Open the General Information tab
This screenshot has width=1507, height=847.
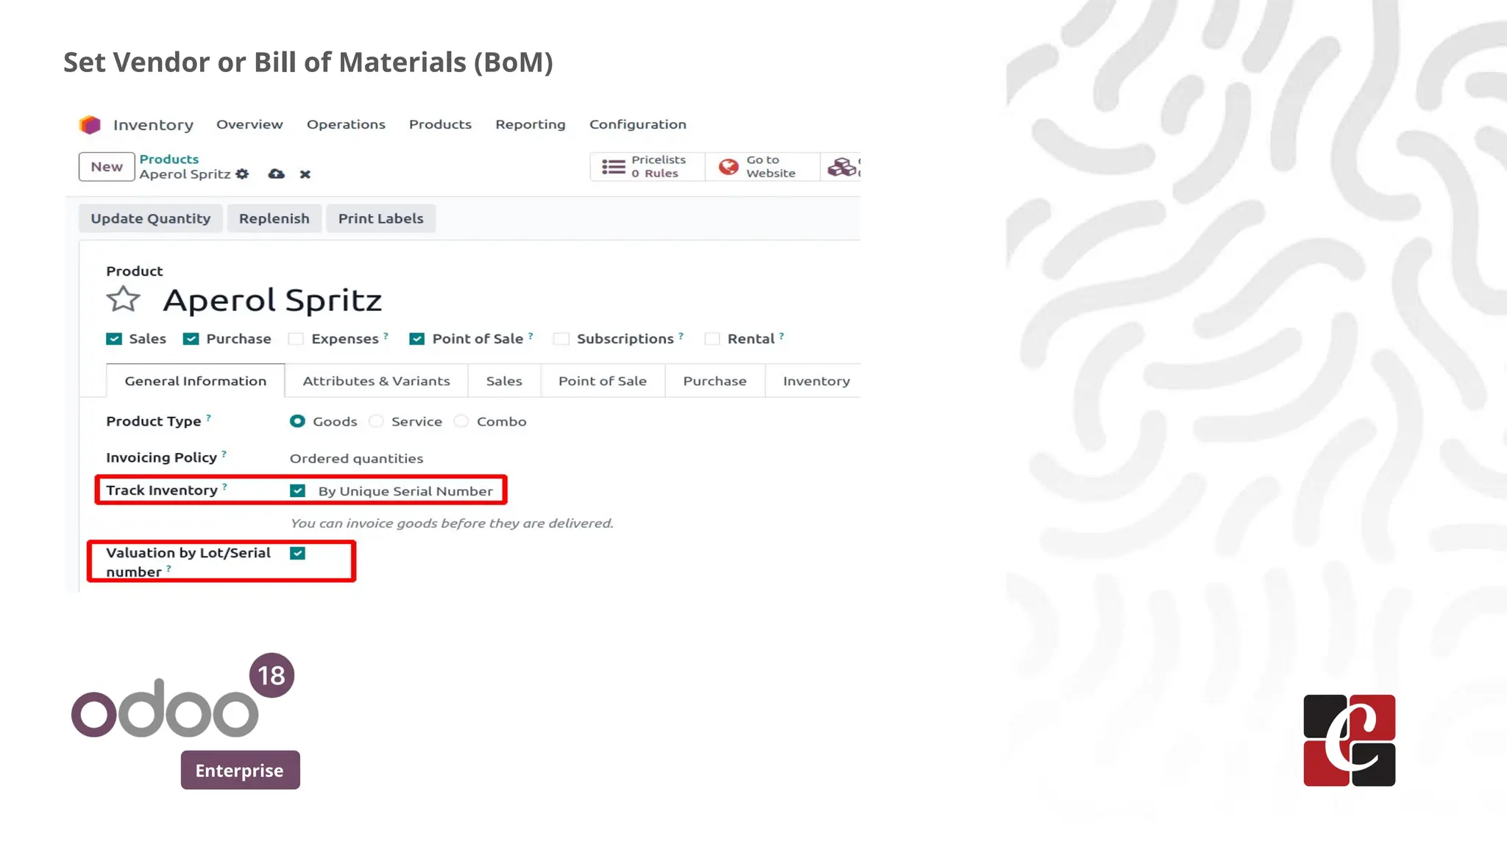pyautogui.click(x=196, y=381)
